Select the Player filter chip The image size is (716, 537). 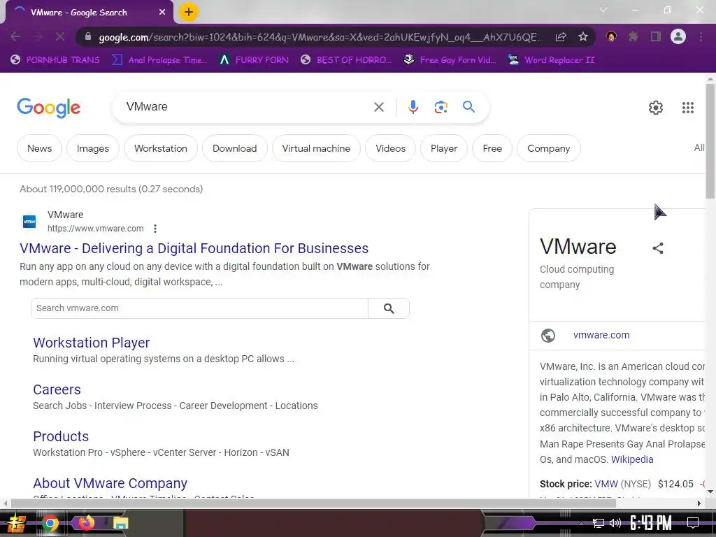444,148
